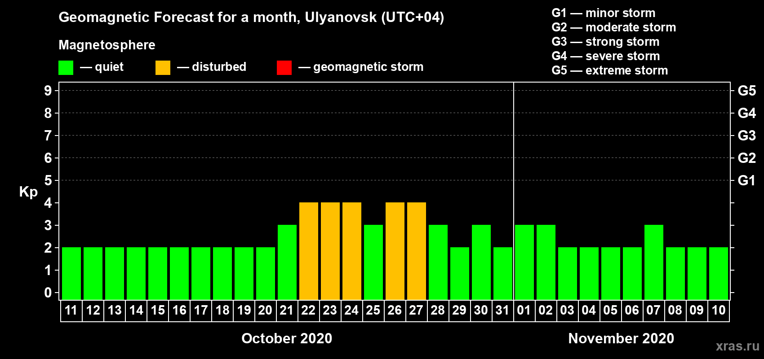Select the bar for November 01
Screen dimensions: 764x359
[524, 262]
